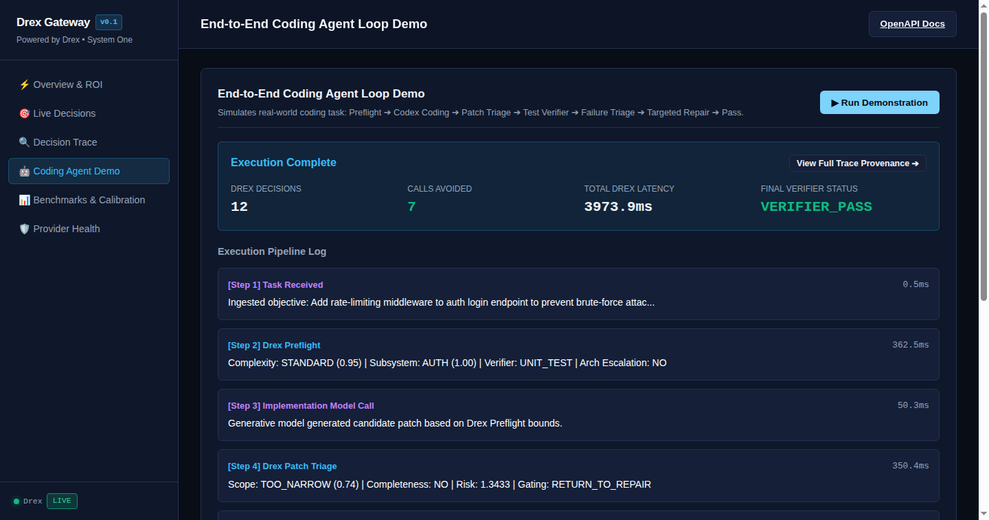Image resolution: width=989 pixels, height=520 pixels.
Task: Click the target icon beside Live Decisions
Action: point(24,113)
